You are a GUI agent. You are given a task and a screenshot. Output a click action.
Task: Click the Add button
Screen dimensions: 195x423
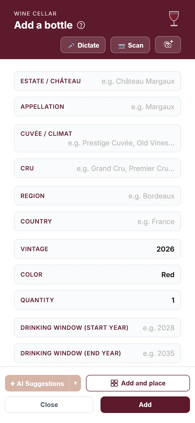pyautogui.click(x=145, y=405)
